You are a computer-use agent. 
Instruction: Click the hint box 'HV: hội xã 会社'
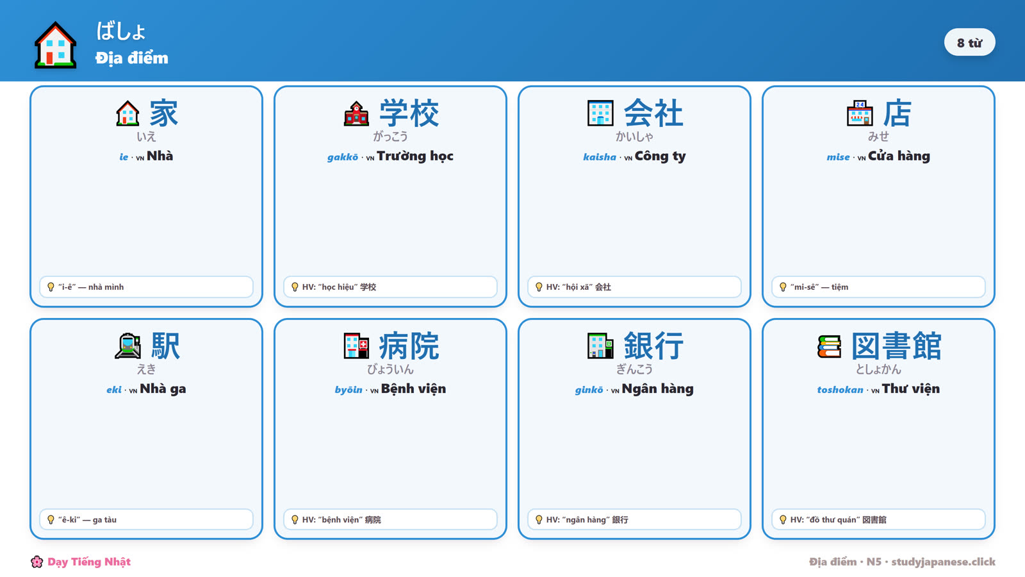(634, 287)
